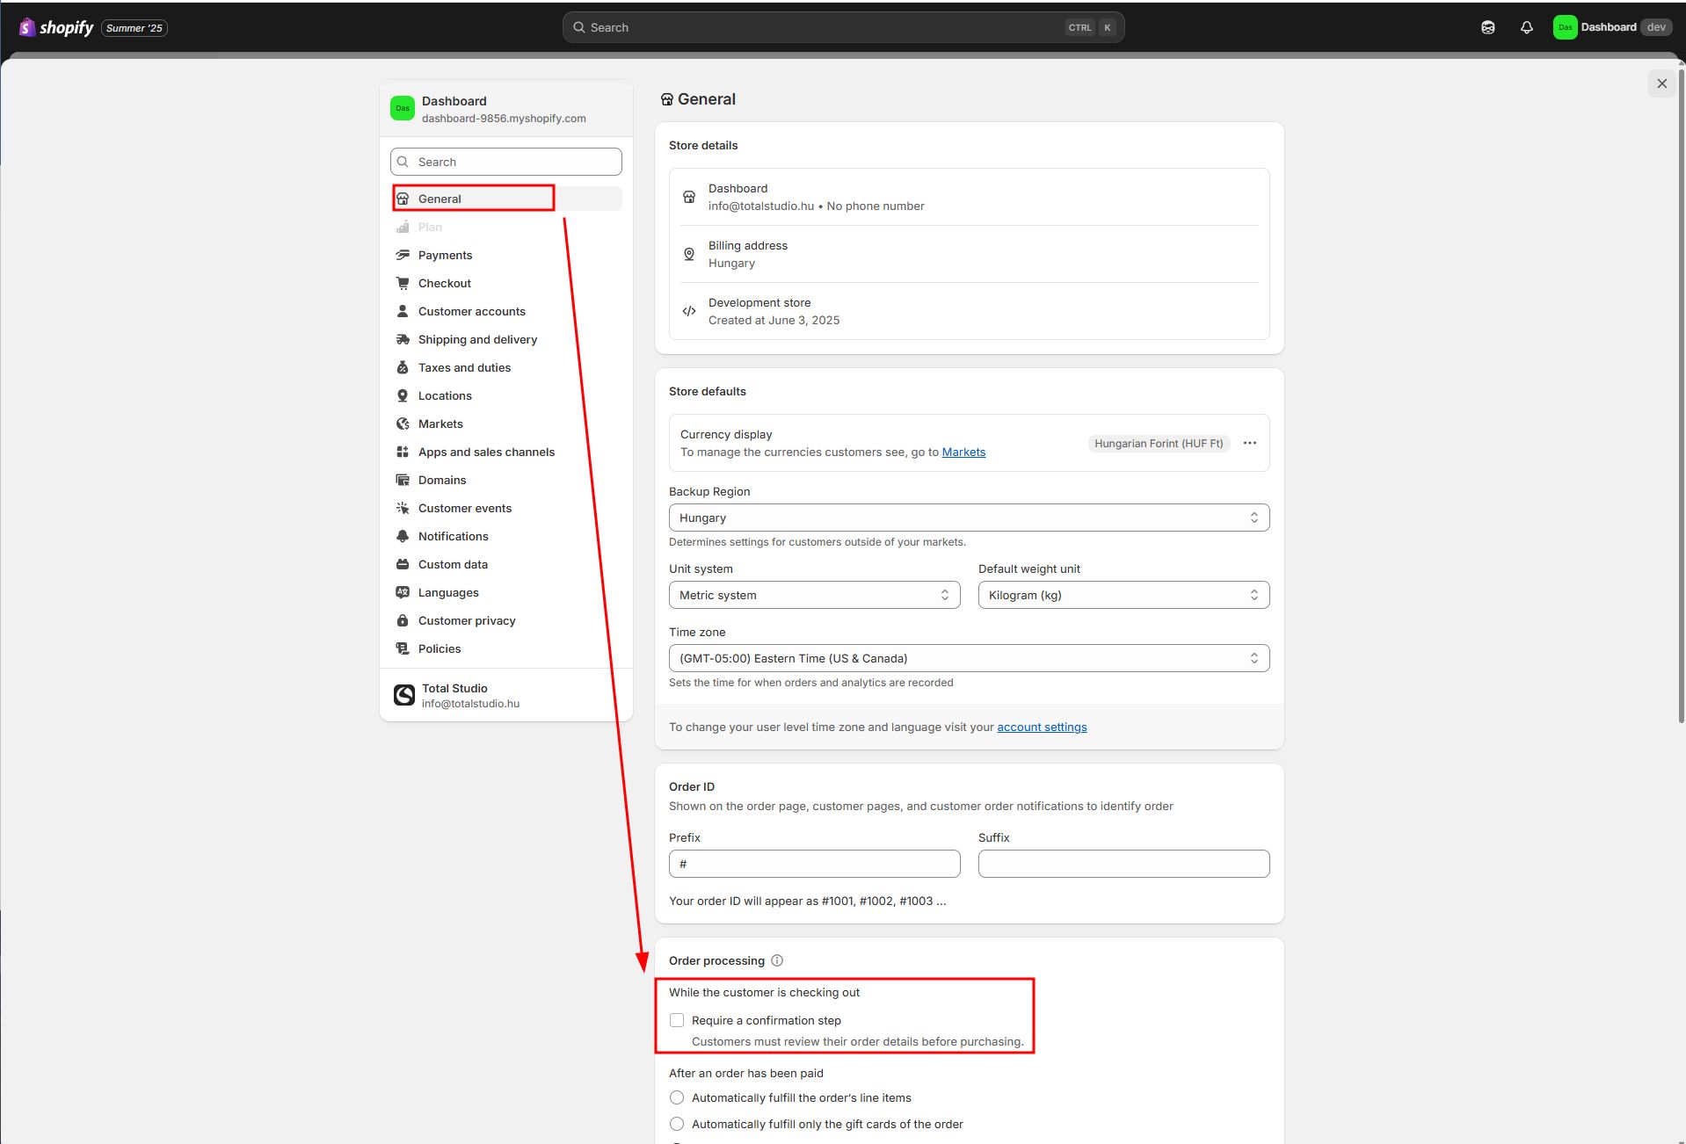Expand the Unit system dropdown
The width and height of the screenshot is (1686, 1144).
pyautogui.click(x=814, y=595)
